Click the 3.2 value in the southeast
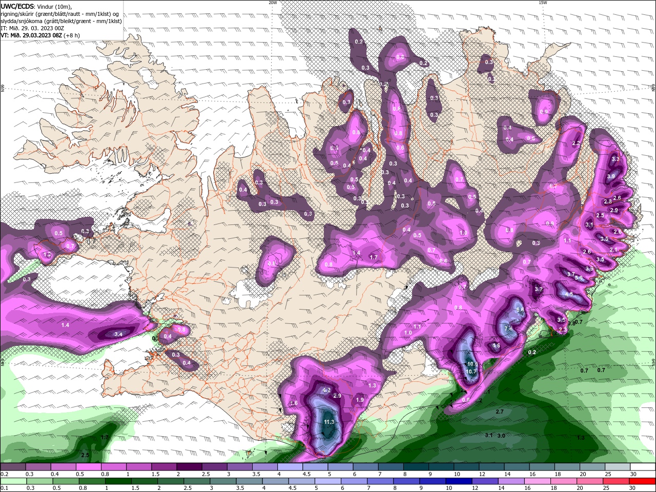The image size is (656, 492). (x=539, y=290)
